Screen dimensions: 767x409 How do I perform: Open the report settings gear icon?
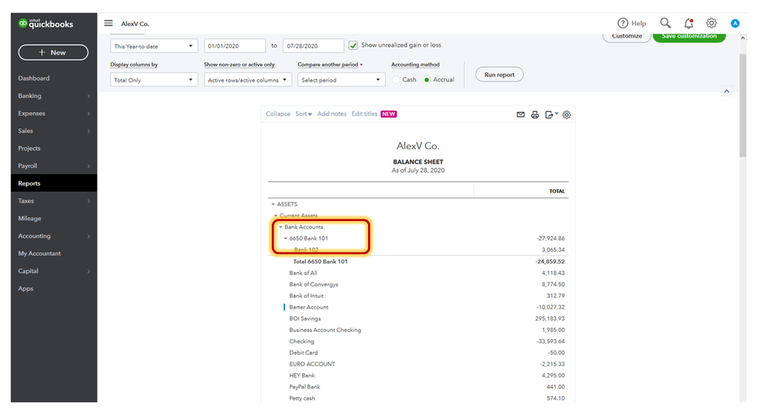point(567,114)
